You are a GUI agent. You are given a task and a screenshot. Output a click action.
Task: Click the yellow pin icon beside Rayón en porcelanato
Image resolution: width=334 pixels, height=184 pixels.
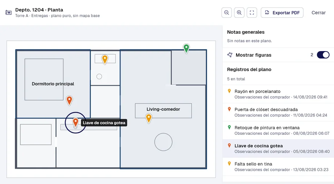pos(229,91)
